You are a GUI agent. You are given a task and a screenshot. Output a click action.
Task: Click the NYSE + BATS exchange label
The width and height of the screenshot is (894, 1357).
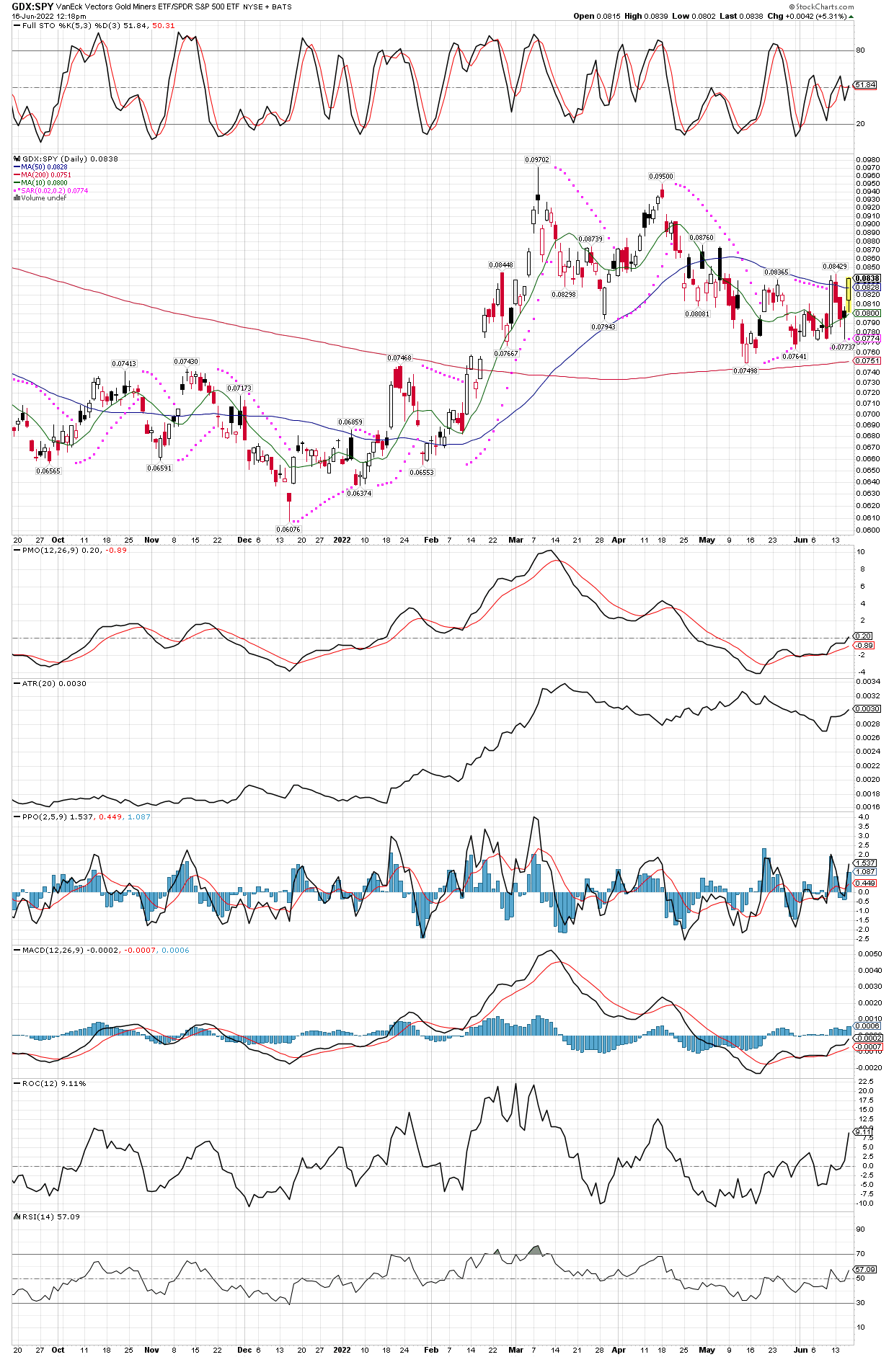267,6
